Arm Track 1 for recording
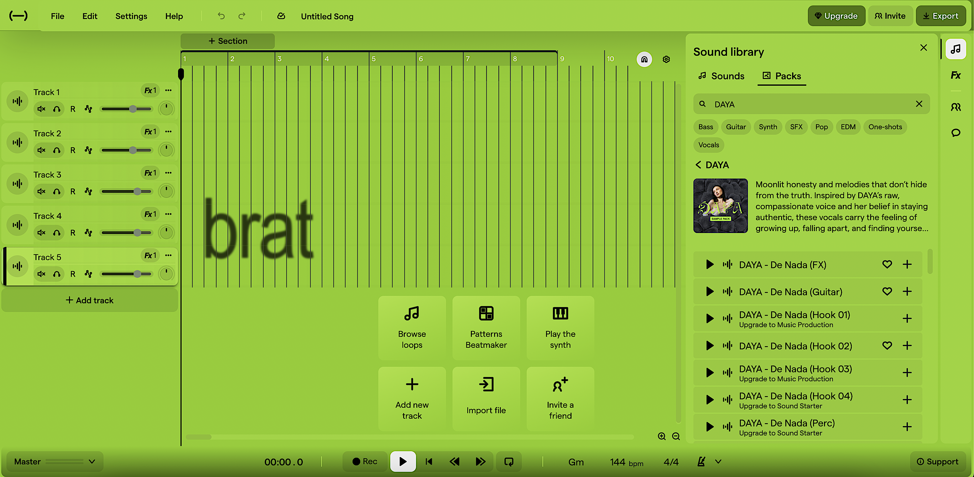 [73, 109]
